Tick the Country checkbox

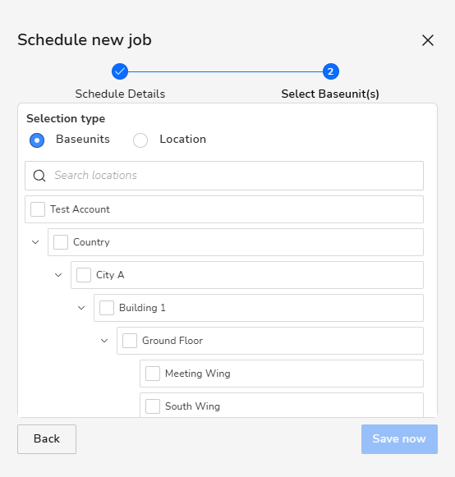click(x=61, y=242)
